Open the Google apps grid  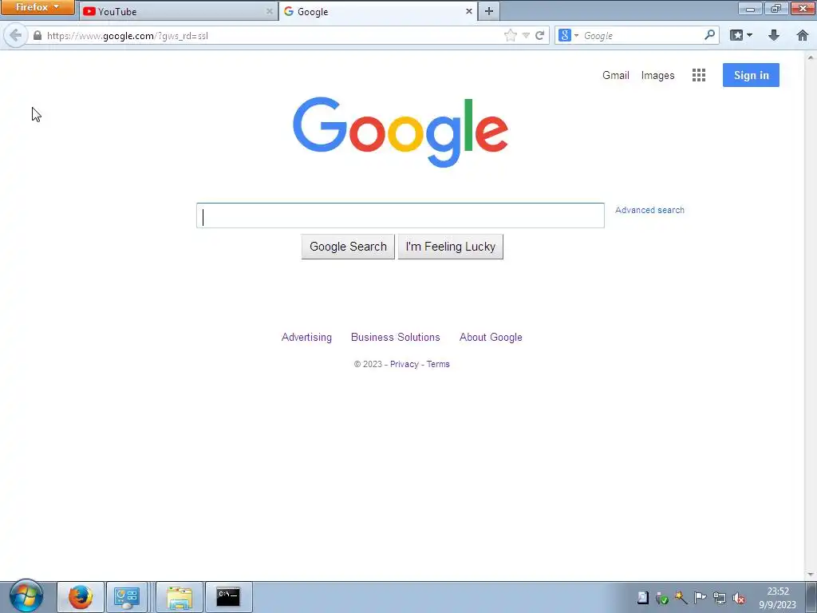tap(699, 75)
